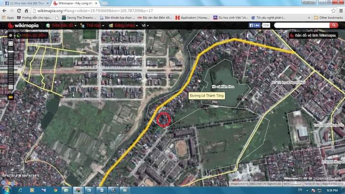Viewport: 345px width, 194px height.
Task: Click the Google logo on the map
Action: (9, 183)
